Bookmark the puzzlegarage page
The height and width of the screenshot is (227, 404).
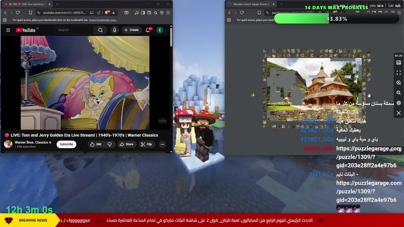pos(259,13)
